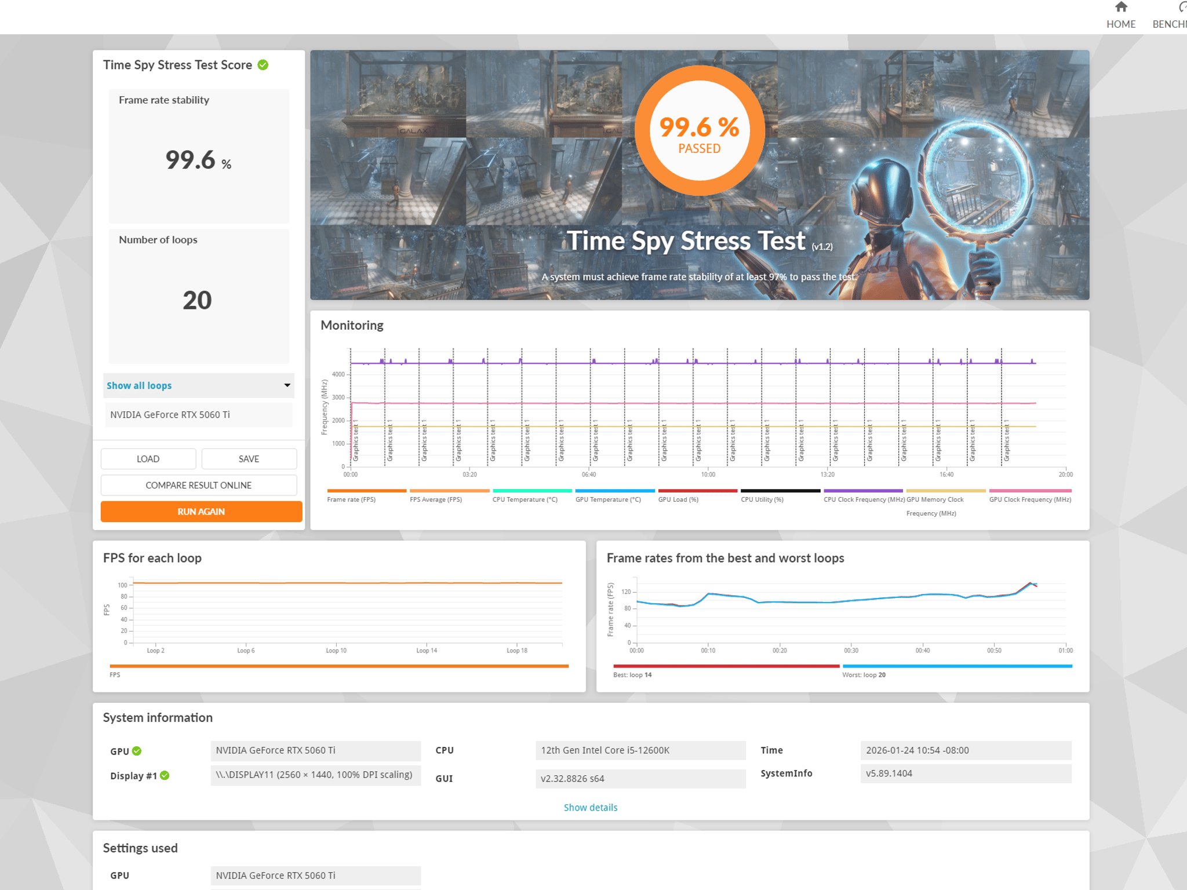Click COMPARE RESULT ONLINE
The width and height of the screenshot is (1187, 890).
[x=199, y=486]
